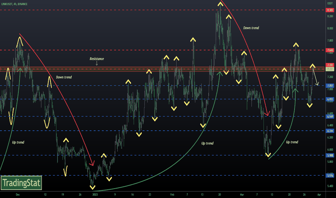The image size is (336, 198).
Task: Click the 5.800 price axis value
Action: (330, 162)
